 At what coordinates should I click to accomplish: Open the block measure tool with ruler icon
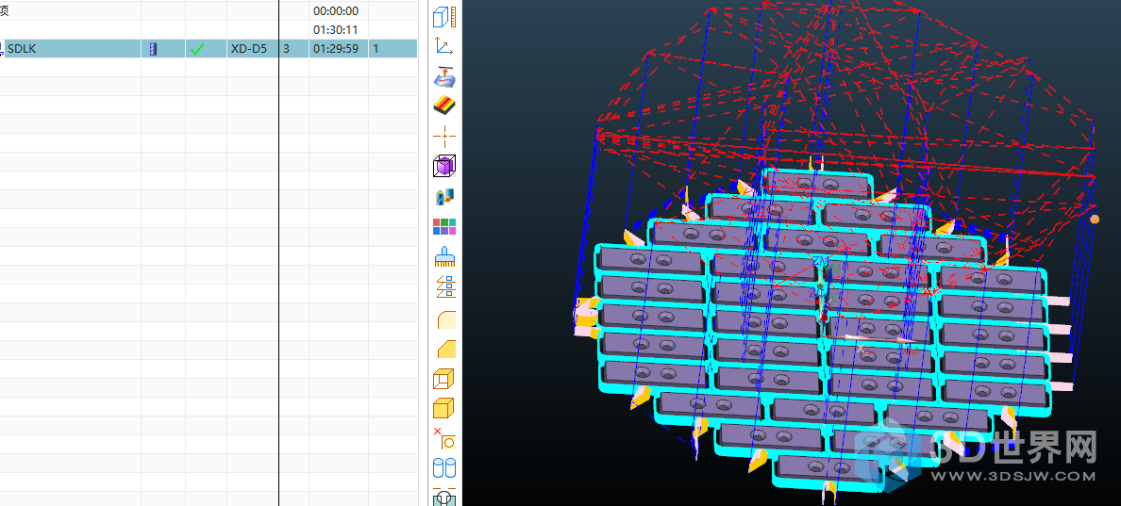(x=444, y=17)
